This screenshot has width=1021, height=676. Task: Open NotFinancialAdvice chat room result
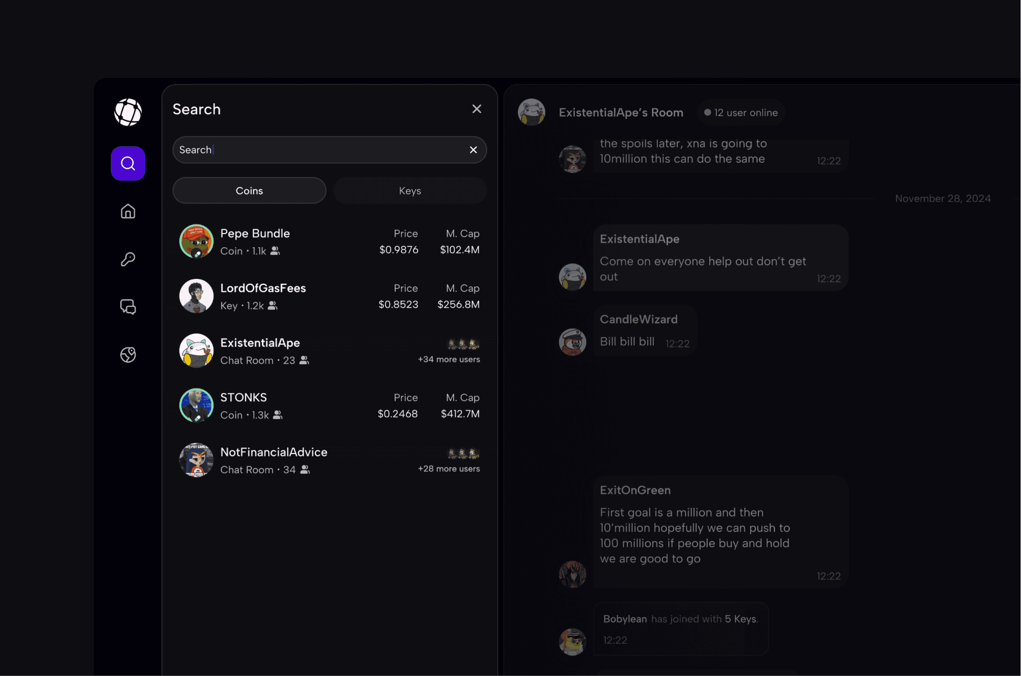[330, 461]
